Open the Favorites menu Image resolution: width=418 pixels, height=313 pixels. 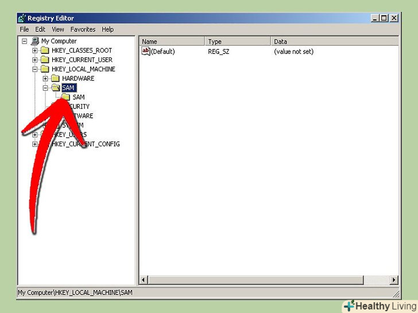(x=83, y=29)
